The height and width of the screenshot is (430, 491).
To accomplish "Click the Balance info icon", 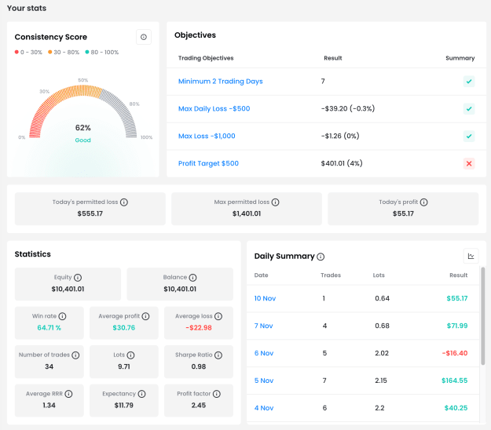I will coord(193,278).
